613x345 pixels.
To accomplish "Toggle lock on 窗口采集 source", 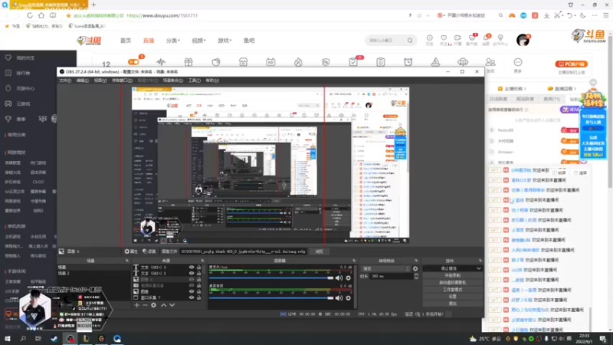I will (198, 297).
